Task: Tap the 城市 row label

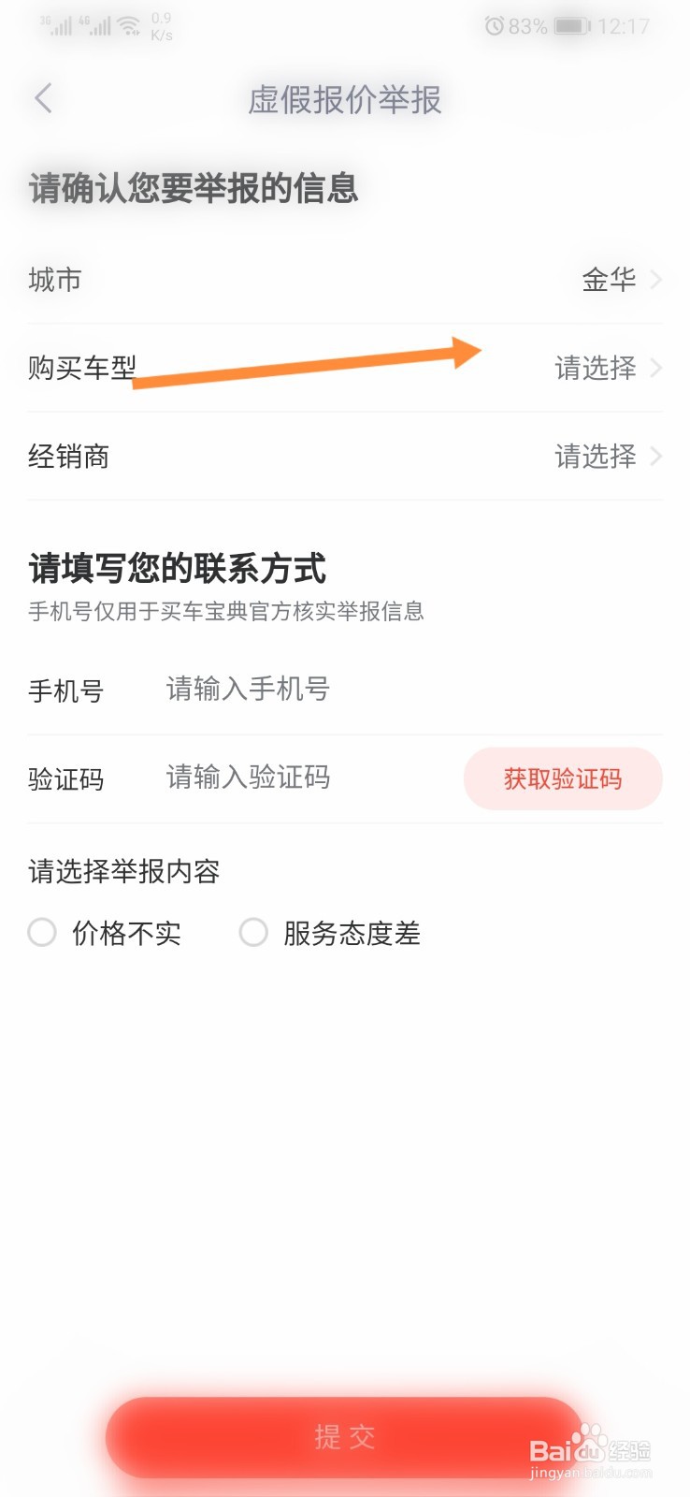Action: click(x=55, y=279)
